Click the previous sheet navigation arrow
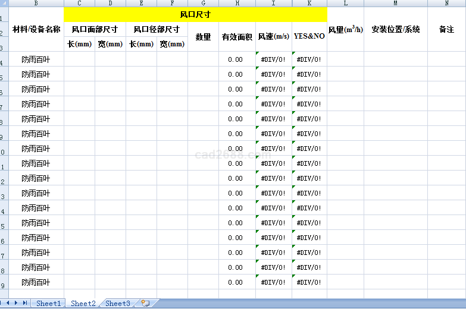This screenshot has width=466, height=309. [x=10, y=303]
